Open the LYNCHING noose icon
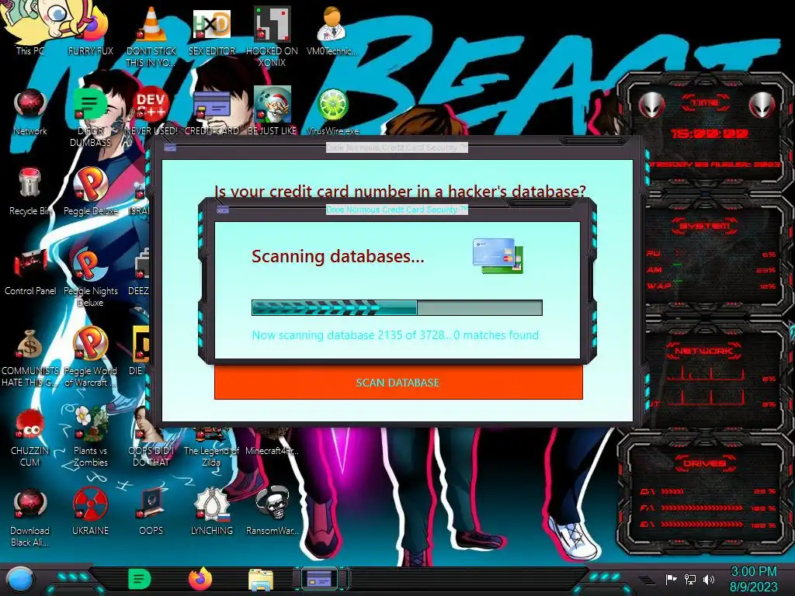795x596 pixels. coord(211,504)
